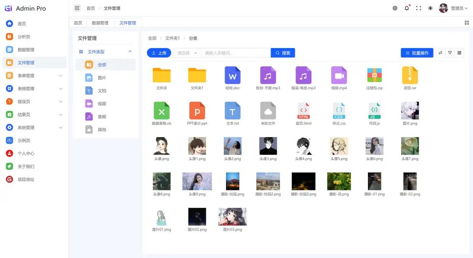Open the 摄影-花.png thumbnail

click(339, 181)
